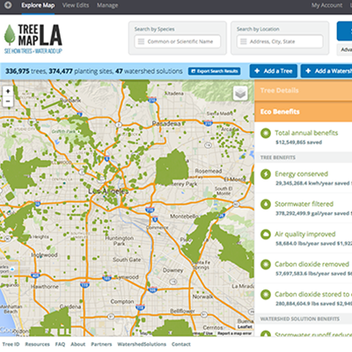The width and height of the screenshot is (352, 352).
Task: Click the Carbon dioxide removed icon
Action: (266, 264)
